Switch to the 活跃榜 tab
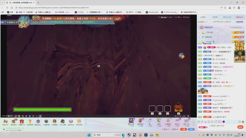246x138 pixels. (x=215, y=17)
